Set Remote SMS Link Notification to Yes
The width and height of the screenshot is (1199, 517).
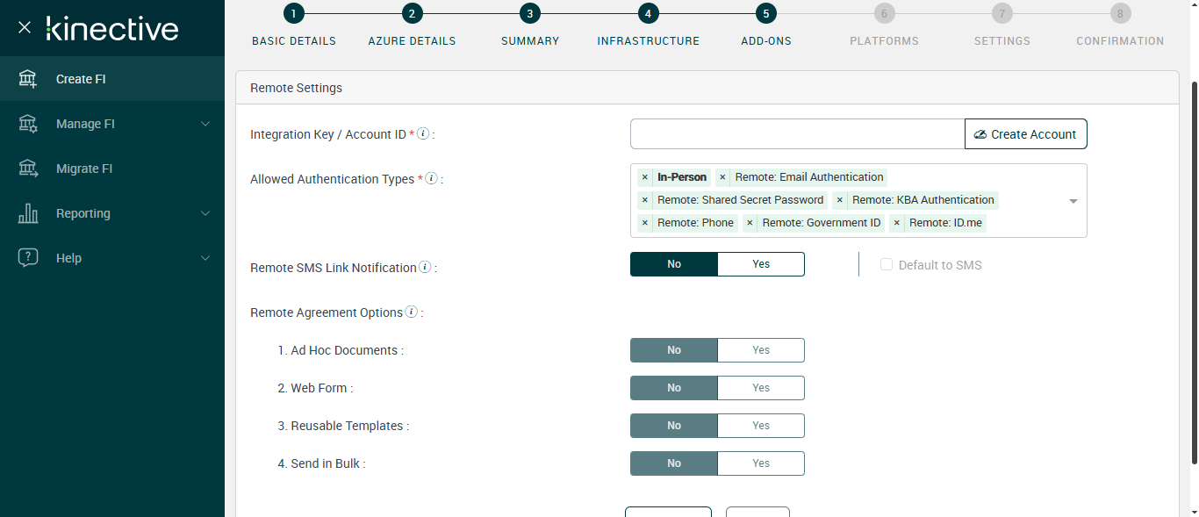(760, 264)
